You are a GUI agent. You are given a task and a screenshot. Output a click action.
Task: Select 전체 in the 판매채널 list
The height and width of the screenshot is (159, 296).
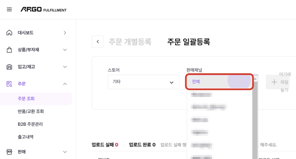219,81
